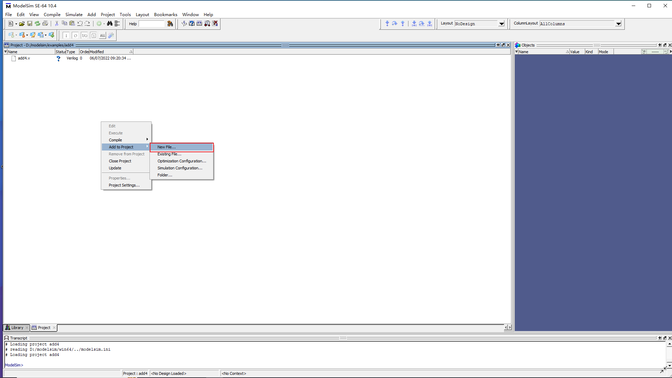Image resolution: width=672 pixels, height=378 pixels.
Task: Click the Step Out blue up arrow icon
Action: (x=402, y=23)
